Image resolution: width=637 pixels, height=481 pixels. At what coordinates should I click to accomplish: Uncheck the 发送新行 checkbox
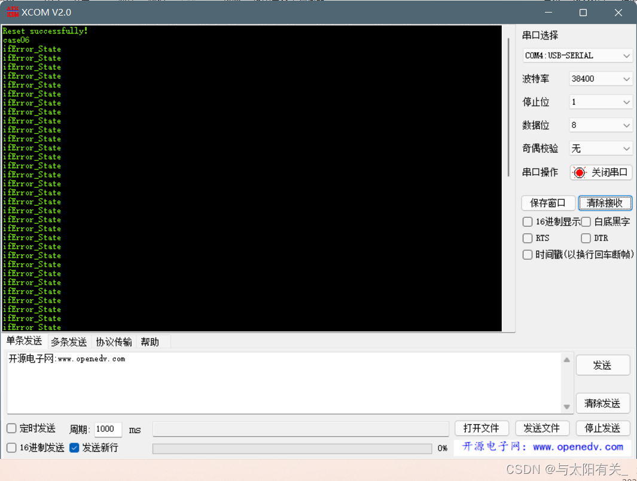click(x=75, y=447)
